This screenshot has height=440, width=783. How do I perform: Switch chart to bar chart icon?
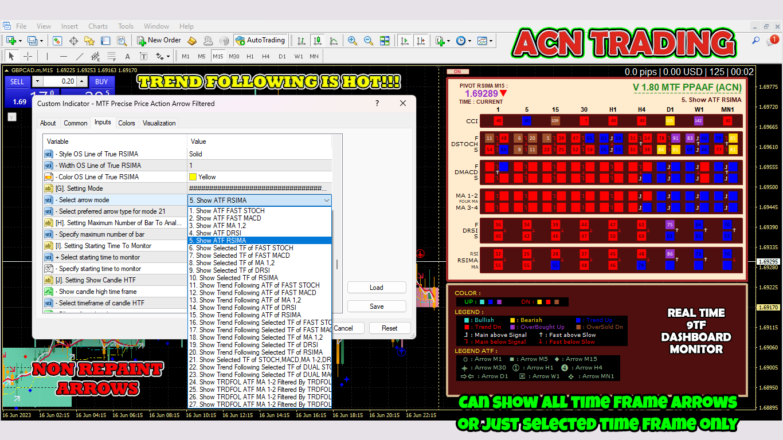(301, 41)
